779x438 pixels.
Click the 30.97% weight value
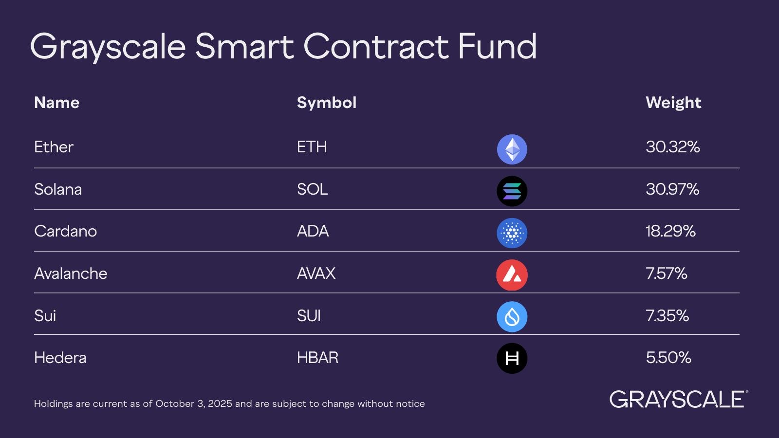[672, 189]
